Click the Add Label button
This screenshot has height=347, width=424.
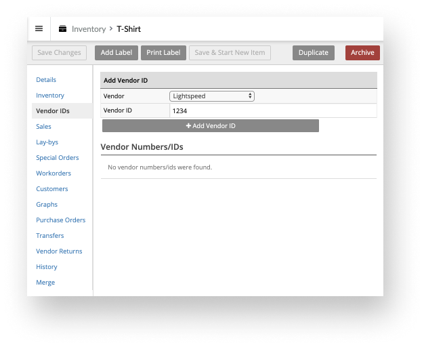tap(116, 52)
